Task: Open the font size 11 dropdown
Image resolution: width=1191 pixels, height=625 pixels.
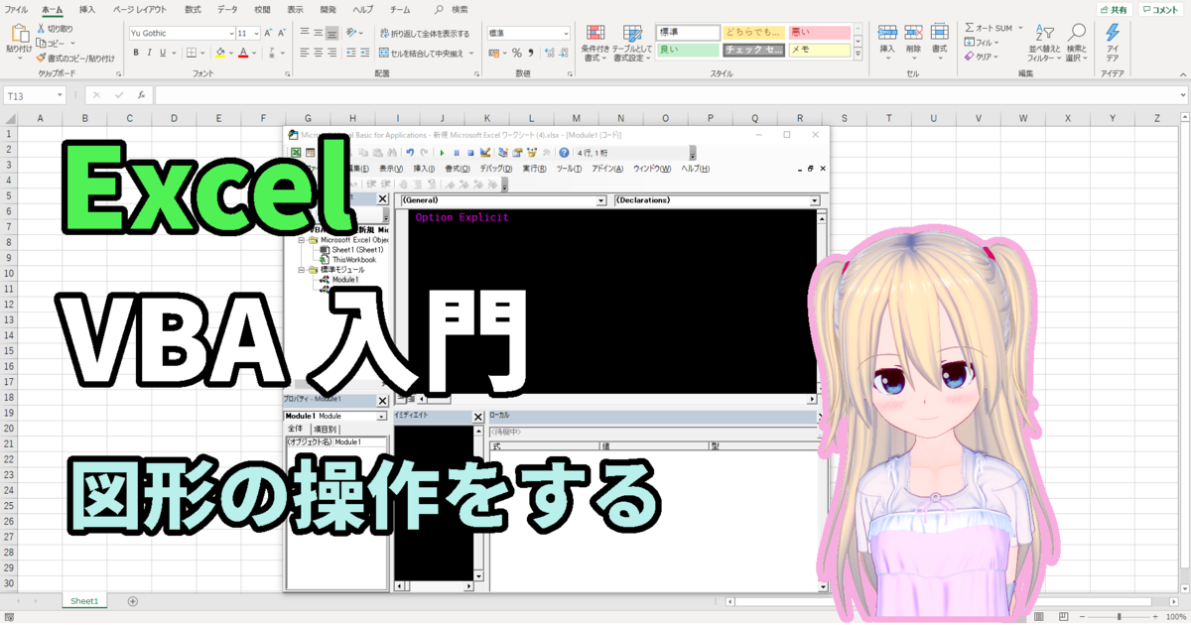Action: click(x=255, y=33)
